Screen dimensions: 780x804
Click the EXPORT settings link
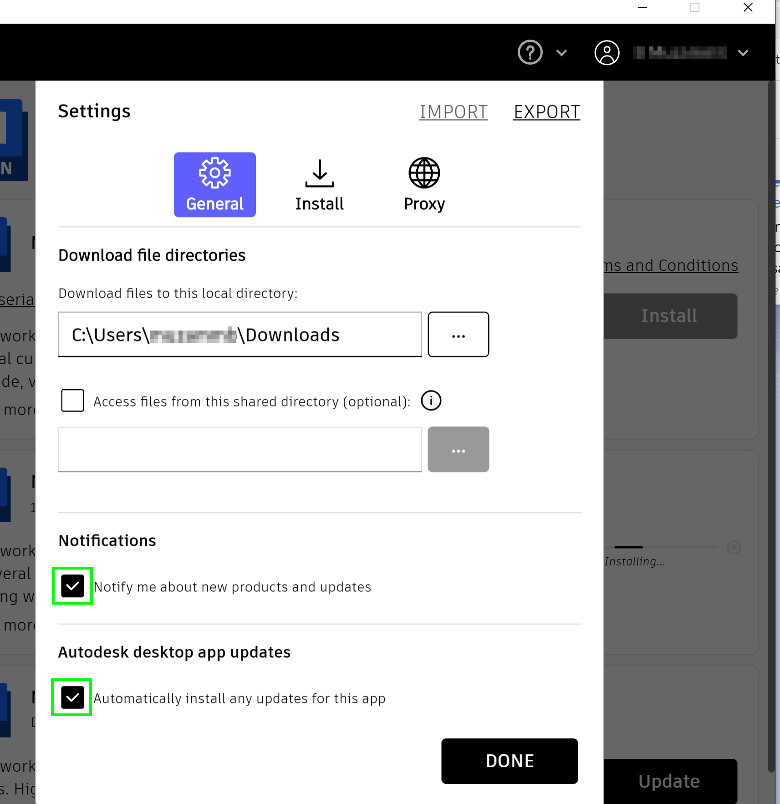click(547, 112)
